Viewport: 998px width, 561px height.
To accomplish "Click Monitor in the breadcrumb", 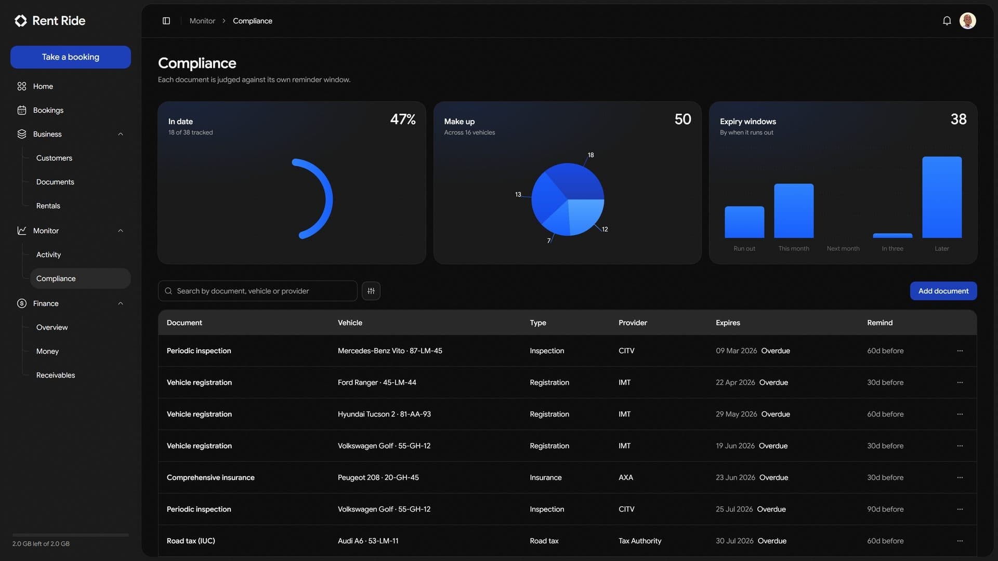I will [x=202, y=21].
